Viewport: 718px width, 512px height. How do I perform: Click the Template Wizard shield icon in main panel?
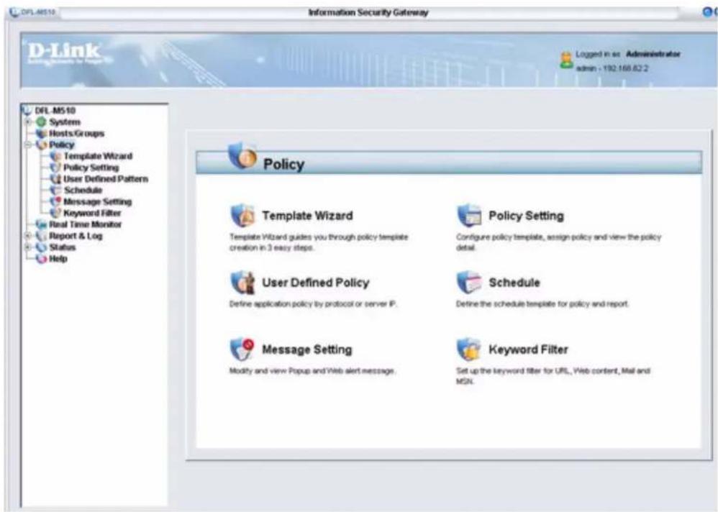tap(242, 216)
